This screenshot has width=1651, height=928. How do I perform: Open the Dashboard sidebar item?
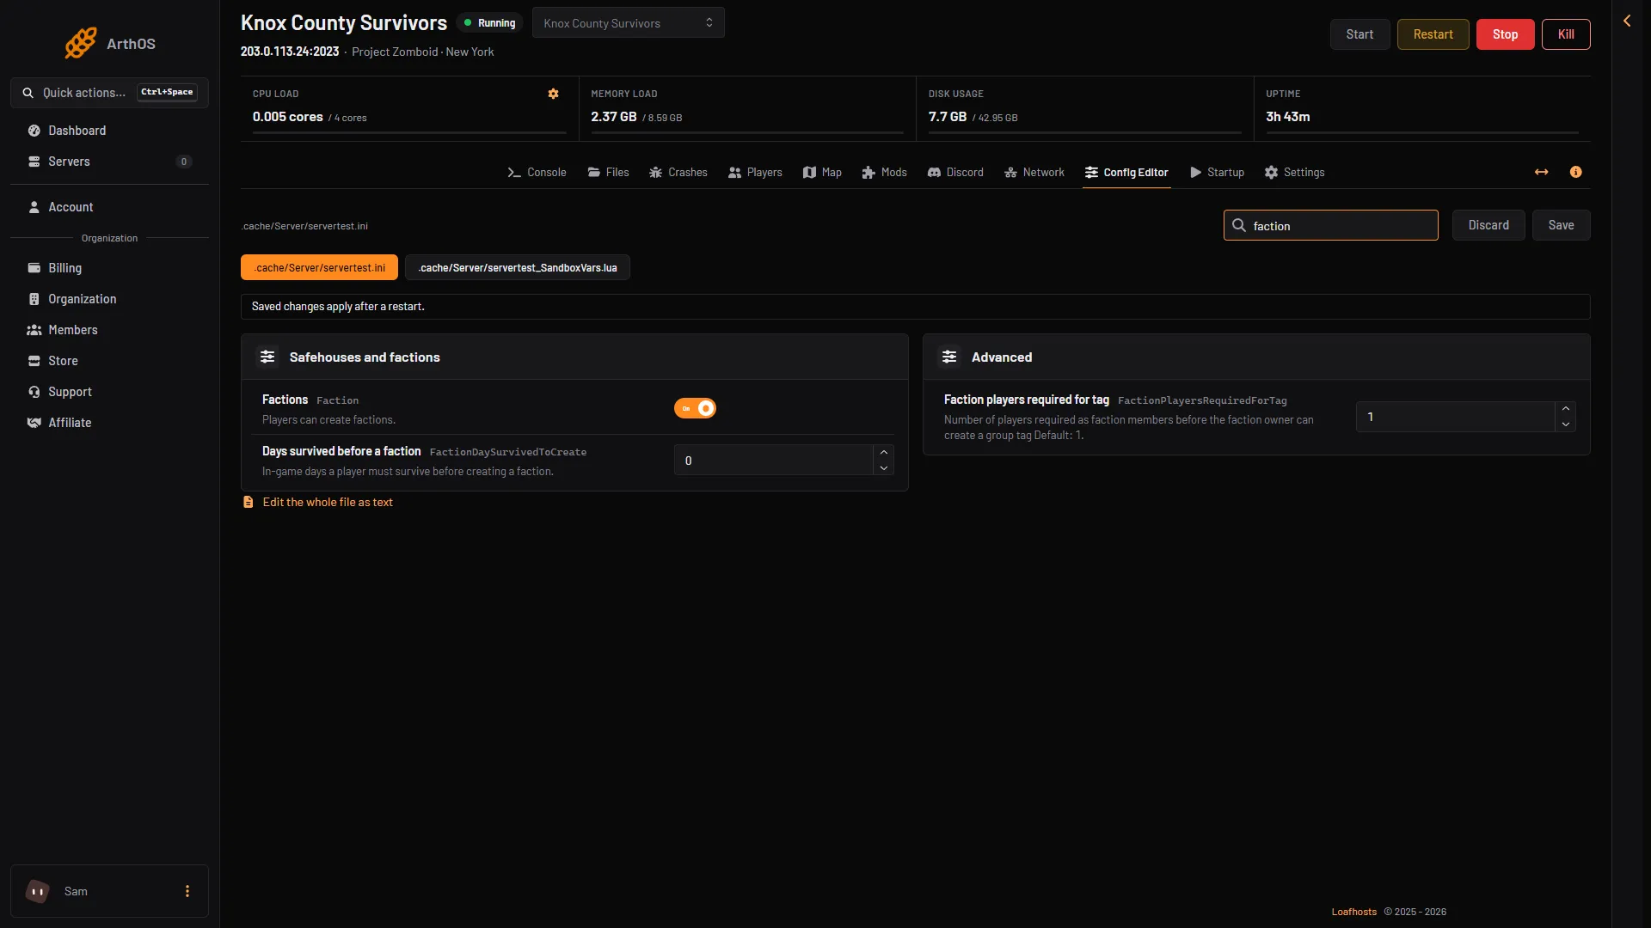(x=109, y=131)
